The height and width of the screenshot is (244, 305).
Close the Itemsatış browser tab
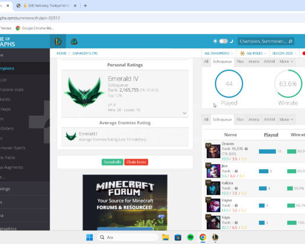point(75,6)
